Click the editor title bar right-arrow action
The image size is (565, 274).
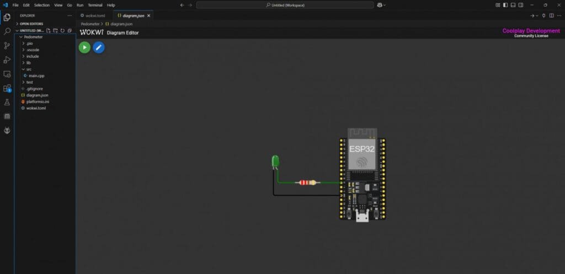click(x=532, y=15)
